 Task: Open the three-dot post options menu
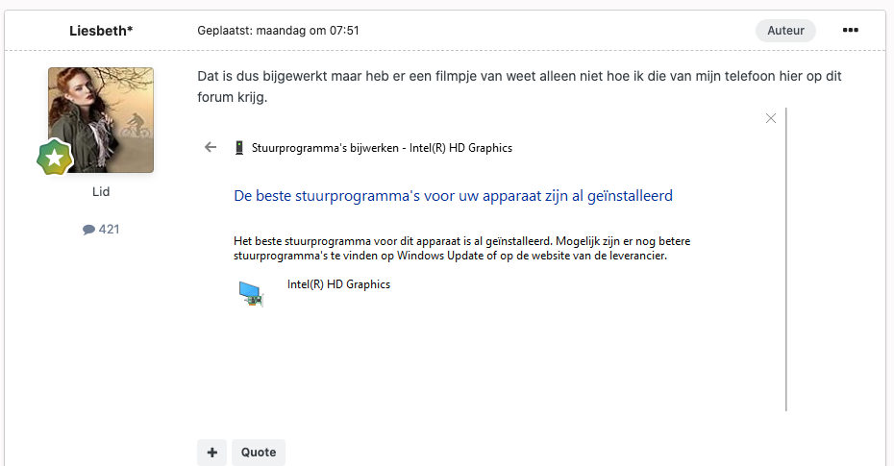[x=850, y=30]
